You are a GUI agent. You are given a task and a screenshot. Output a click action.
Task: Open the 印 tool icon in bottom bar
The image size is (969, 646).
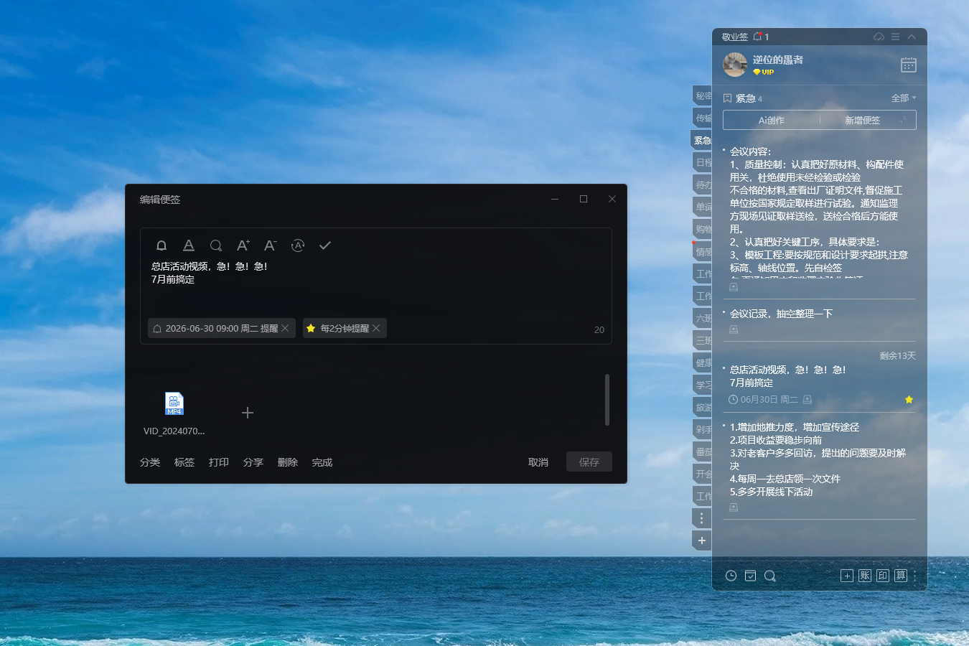[x=883, y=576]
